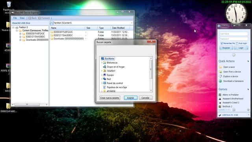This screenshot has height=142, width=252.
Task: Open the View menu in Device Explorer
Action: [22, 18]
